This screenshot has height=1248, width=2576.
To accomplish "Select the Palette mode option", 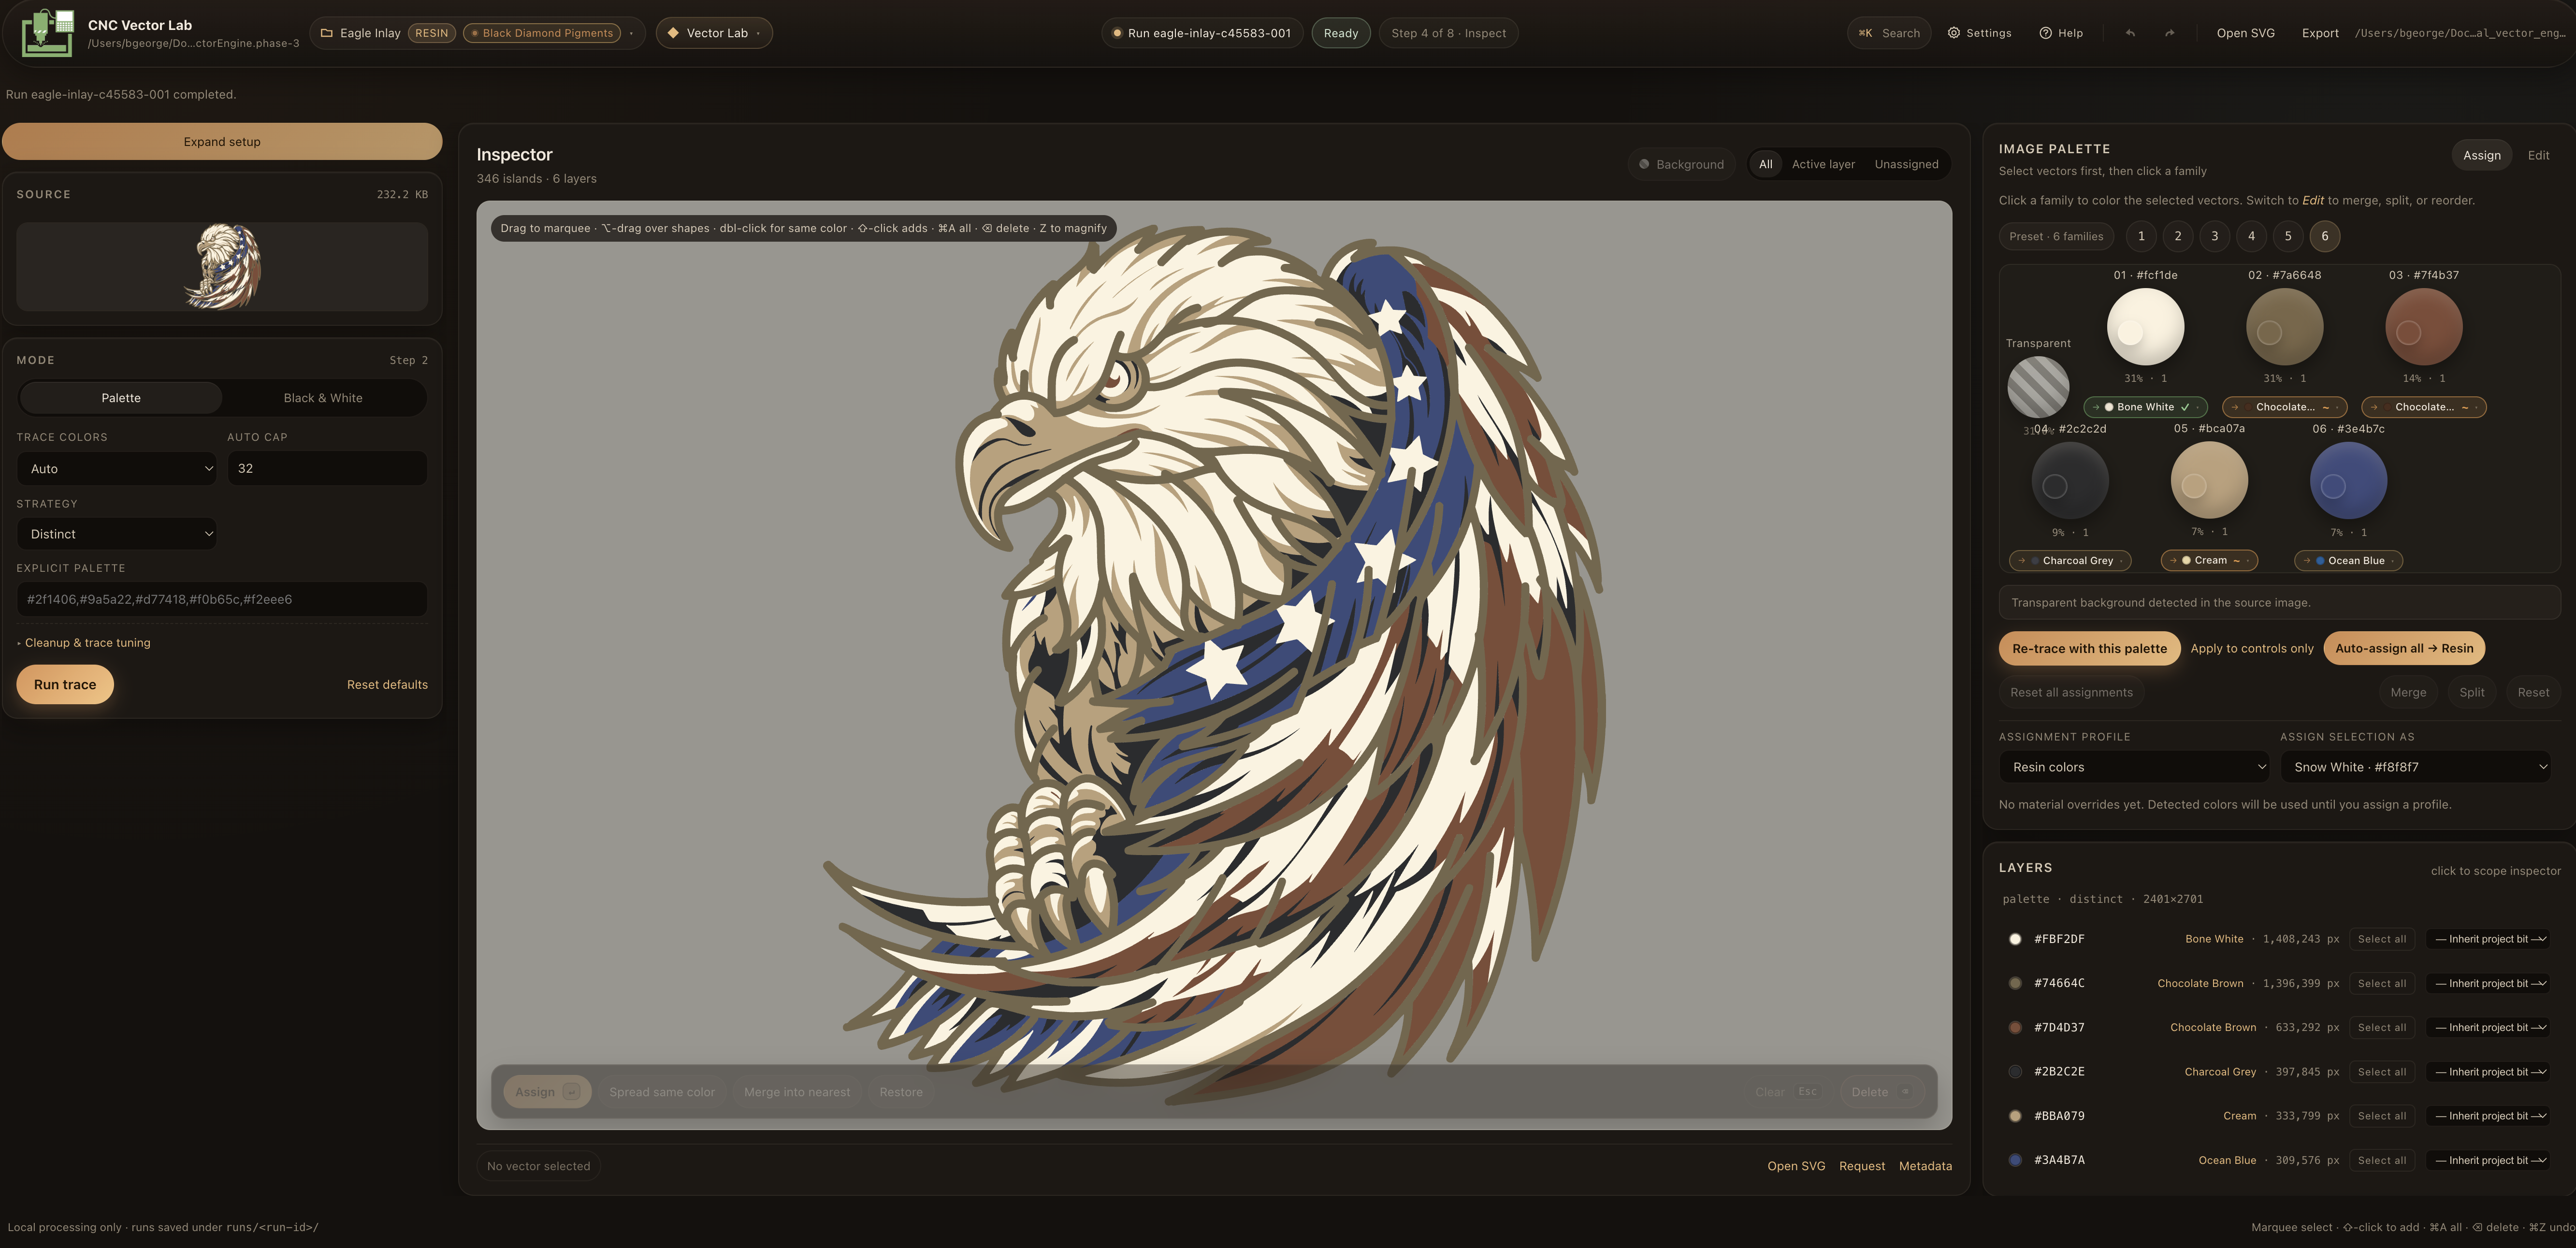I will coord(121,398).
